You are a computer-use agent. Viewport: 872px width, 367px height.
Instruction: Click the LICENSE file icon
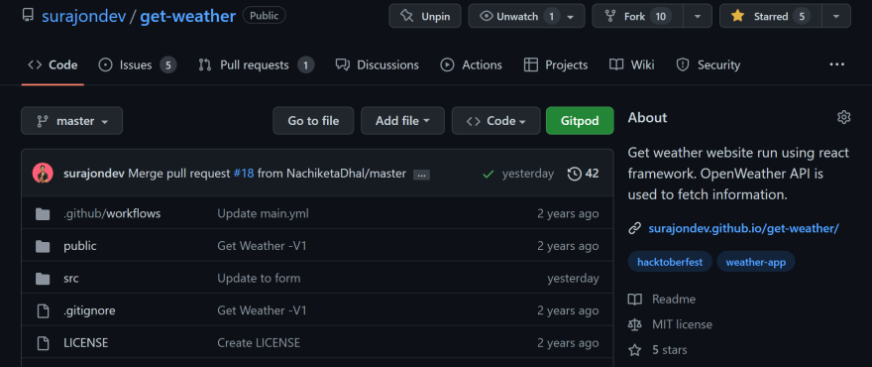[43, 343]
